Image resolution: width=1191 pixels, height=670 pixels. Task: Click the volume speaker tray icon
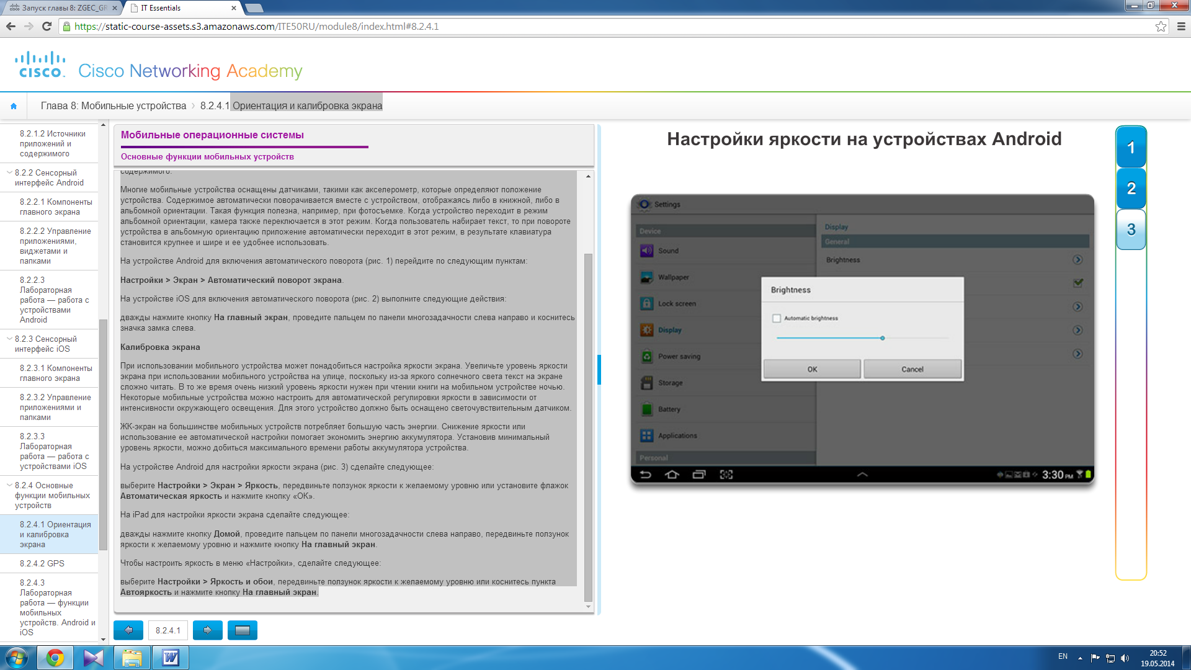tap(1125, 658)
